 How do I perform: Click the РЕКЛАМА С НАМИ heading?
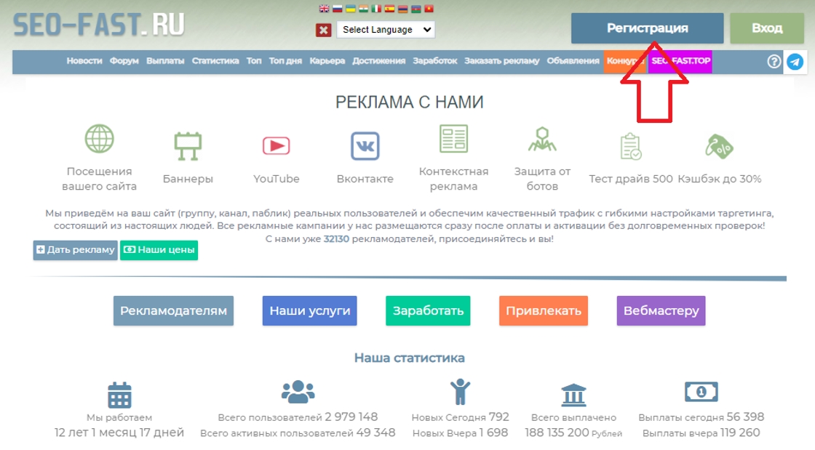pyautogui.click(x=410, y=103)
